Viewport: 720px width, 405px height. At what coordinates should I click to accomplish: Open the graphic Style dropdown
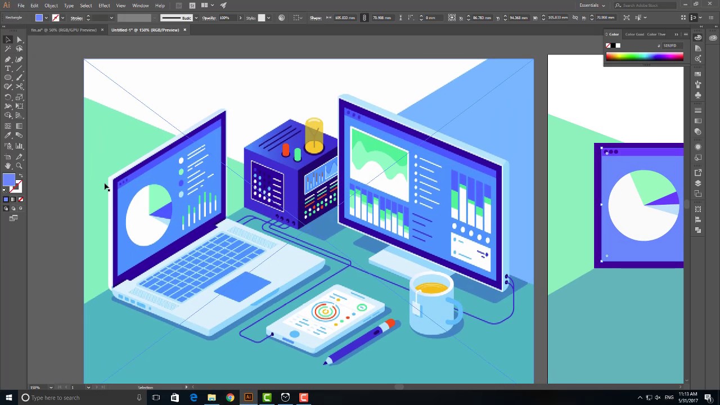[268, 18]
